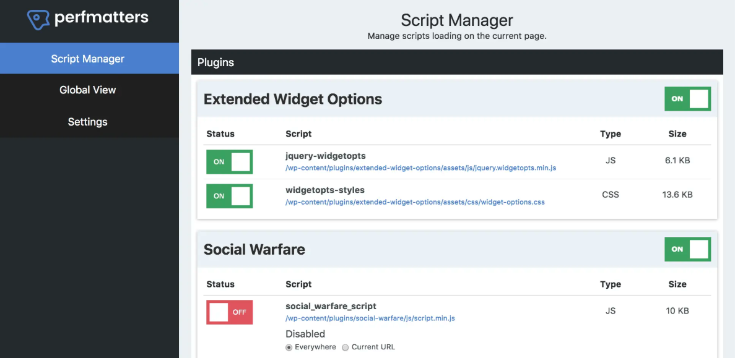
Task: Click the 13.6 KB size value
Action: pos(677,195)
